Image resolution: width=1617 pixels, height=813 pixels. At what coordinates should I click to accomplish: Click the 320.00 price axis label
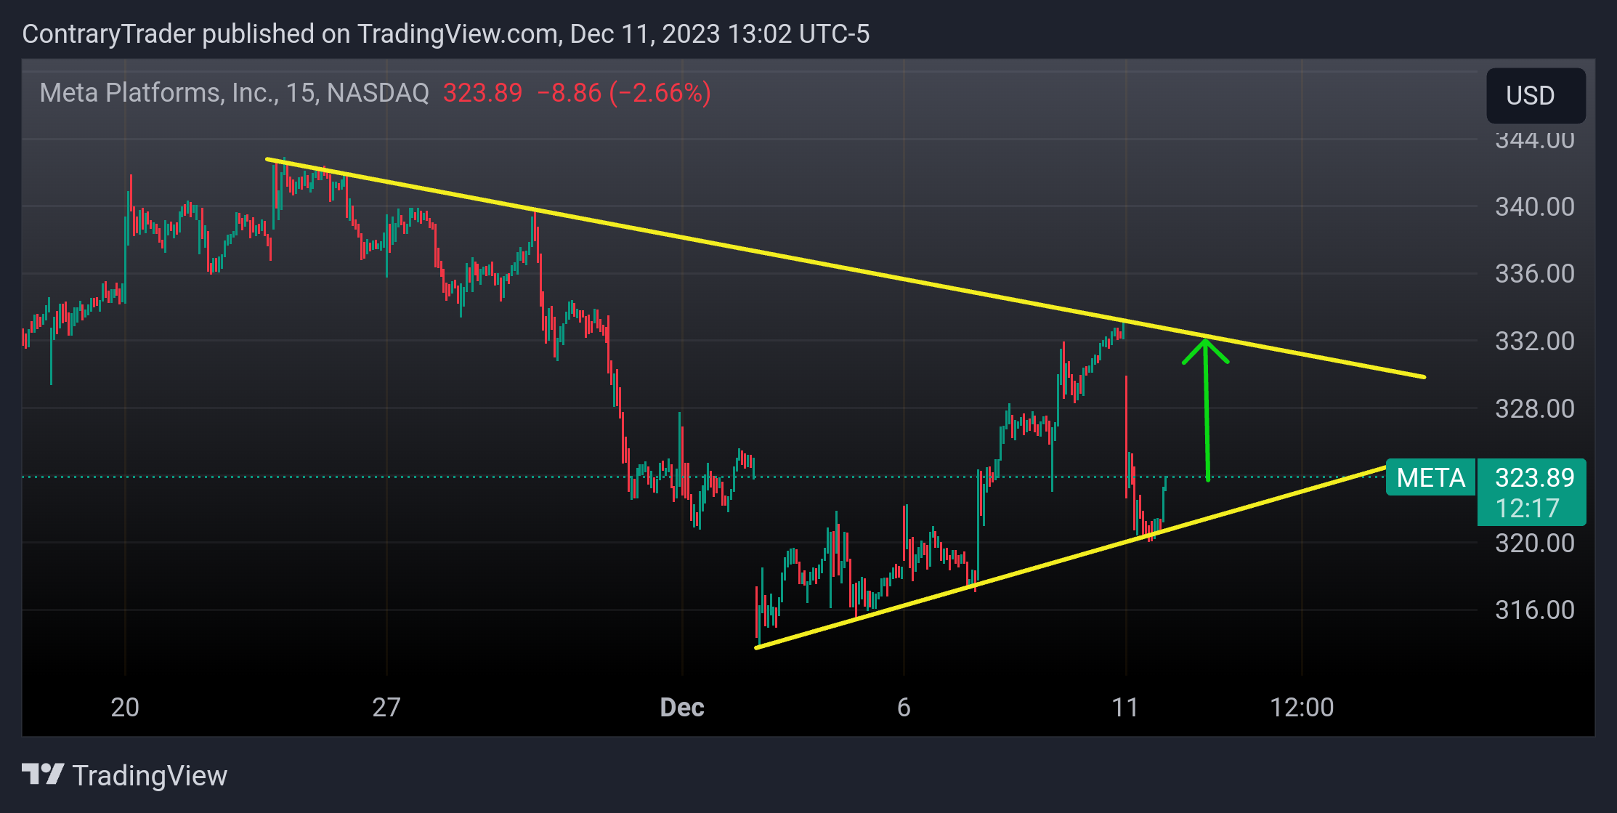1534,543
